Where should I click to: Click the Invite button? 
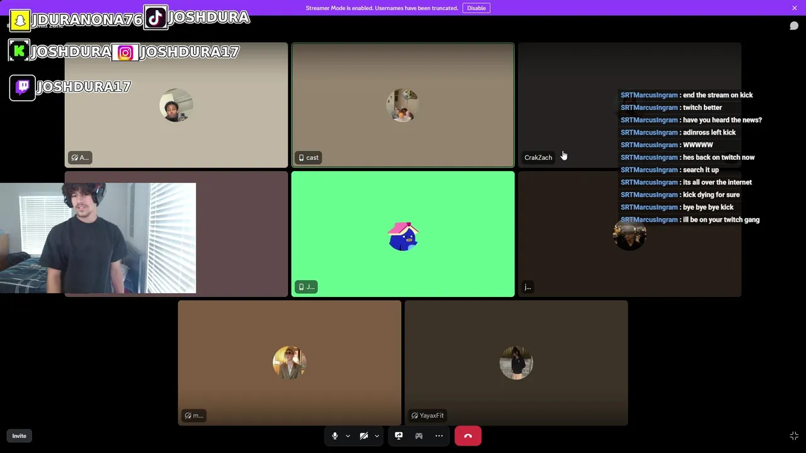[19, 436]
